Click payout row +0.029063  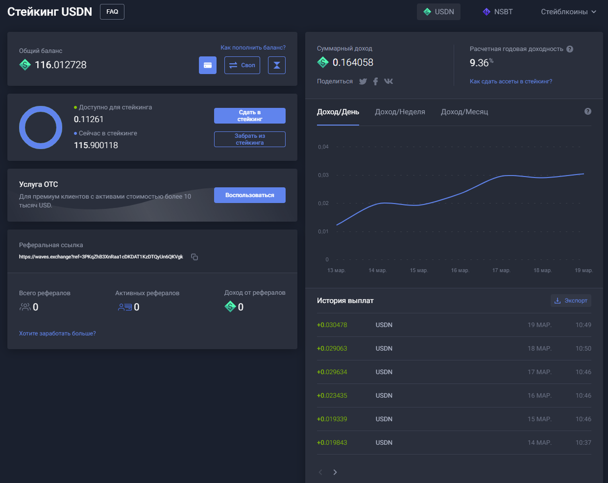tap(454, 349)
